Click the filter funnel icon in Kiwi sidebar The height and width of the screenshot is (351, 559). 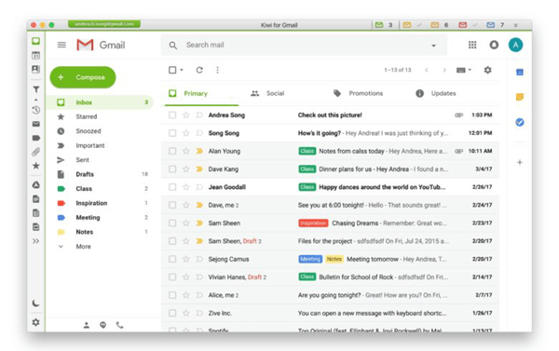pyautogui.click(x=36, y=89)
